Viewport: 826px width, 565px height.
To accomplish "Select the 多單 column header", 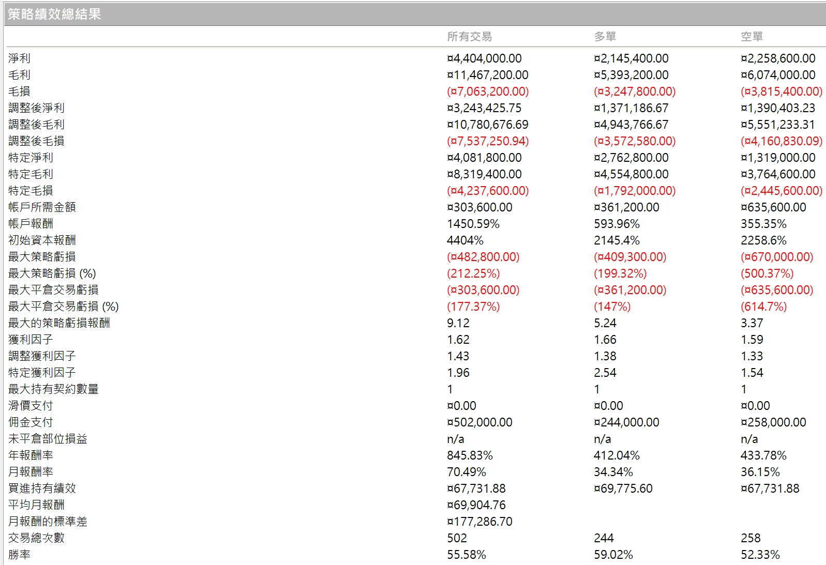I will (x=605, y=37).
